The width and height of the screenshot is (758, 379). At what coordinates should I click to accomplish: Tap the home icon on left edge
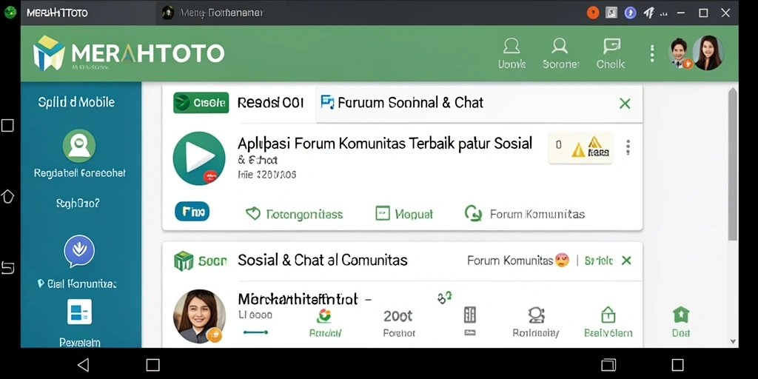point(7,196)
